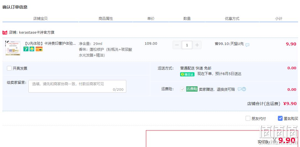The width and height of the screenshot is (300, 147).
Task: Click the green 7-day return badge icon
Action: 26,49
